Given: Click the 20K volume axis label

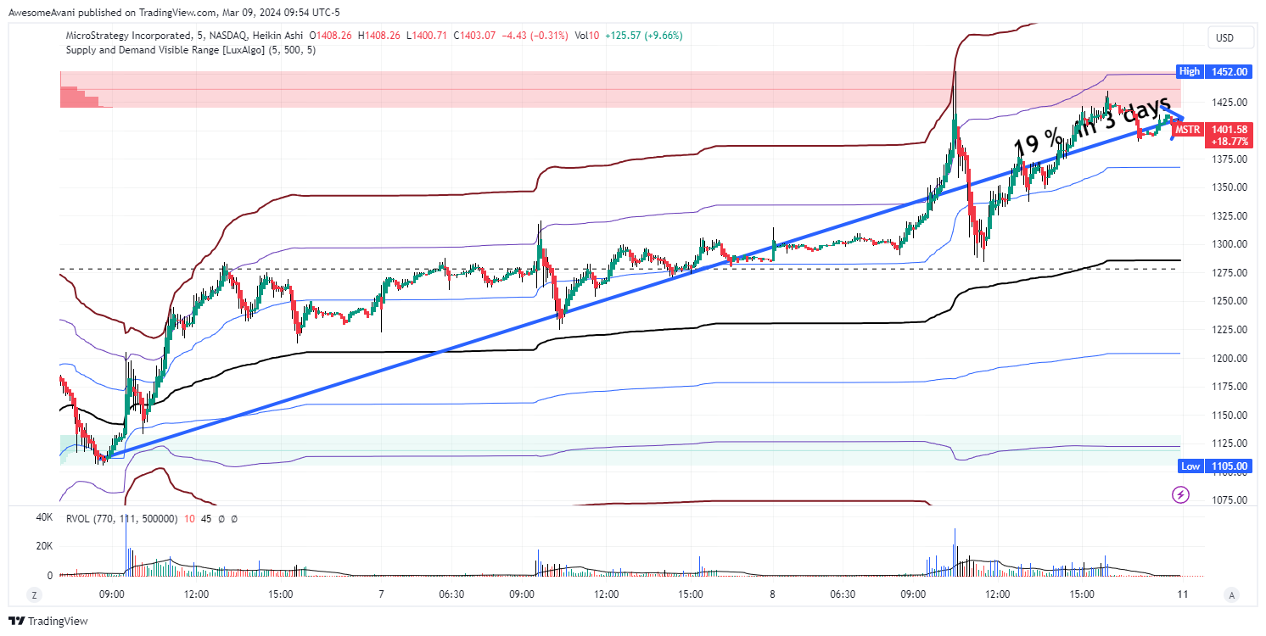Looking at the screenshot, I should [43, 546].
